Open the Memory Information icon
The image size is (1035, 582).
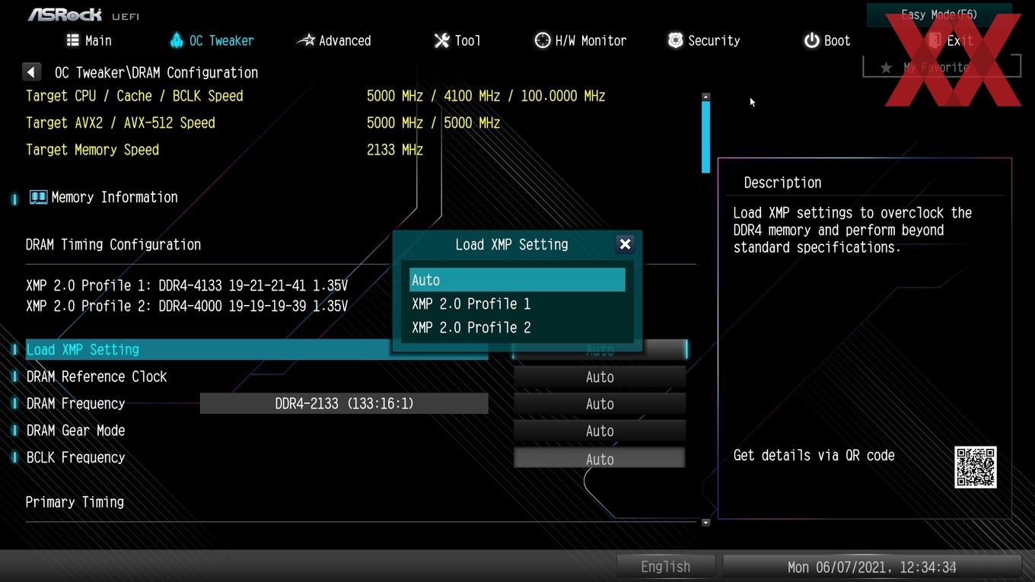[38, 197]
